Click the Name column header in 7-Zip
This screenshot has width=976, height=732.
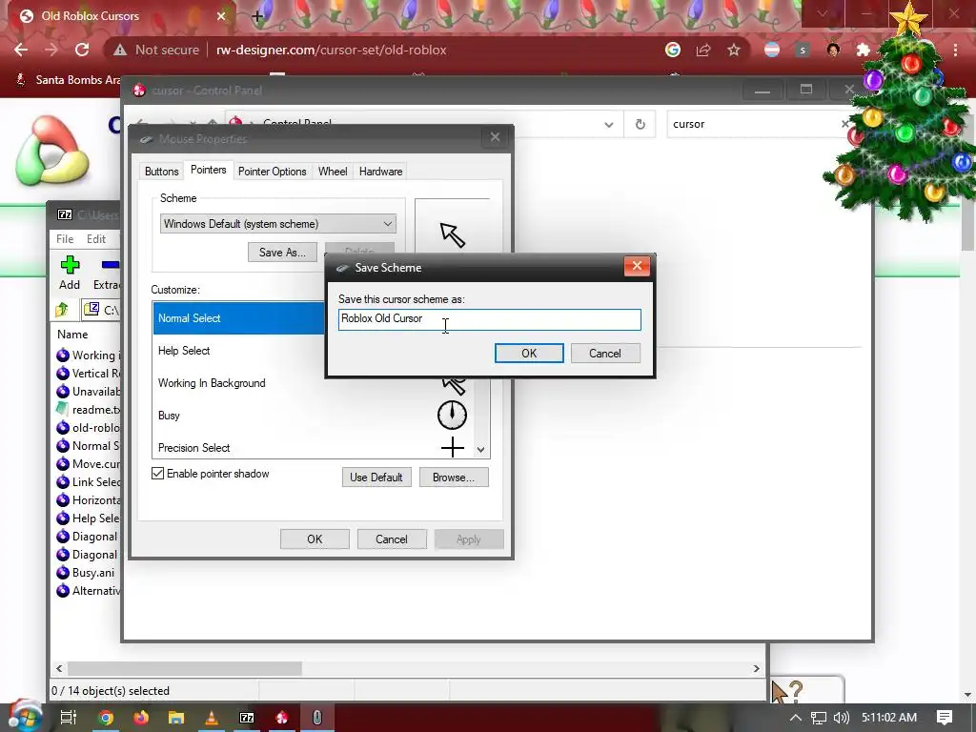tap(72, 335)
